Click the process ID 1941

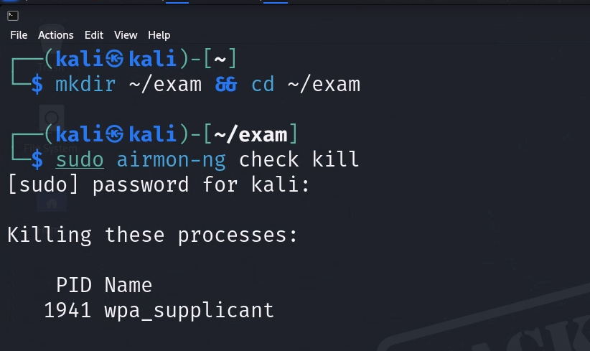point(67,310)
